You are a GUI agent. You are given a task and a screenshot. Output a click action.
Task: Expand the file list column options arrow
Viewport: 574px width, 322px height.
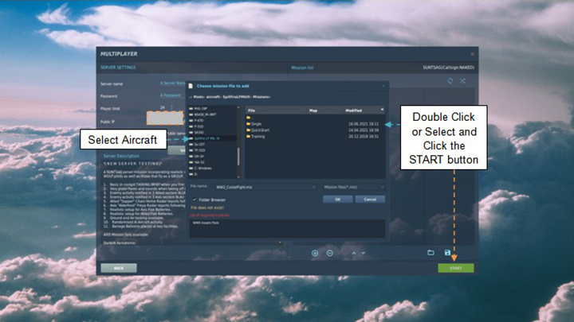pyautogui.click(x=383, y=110)
